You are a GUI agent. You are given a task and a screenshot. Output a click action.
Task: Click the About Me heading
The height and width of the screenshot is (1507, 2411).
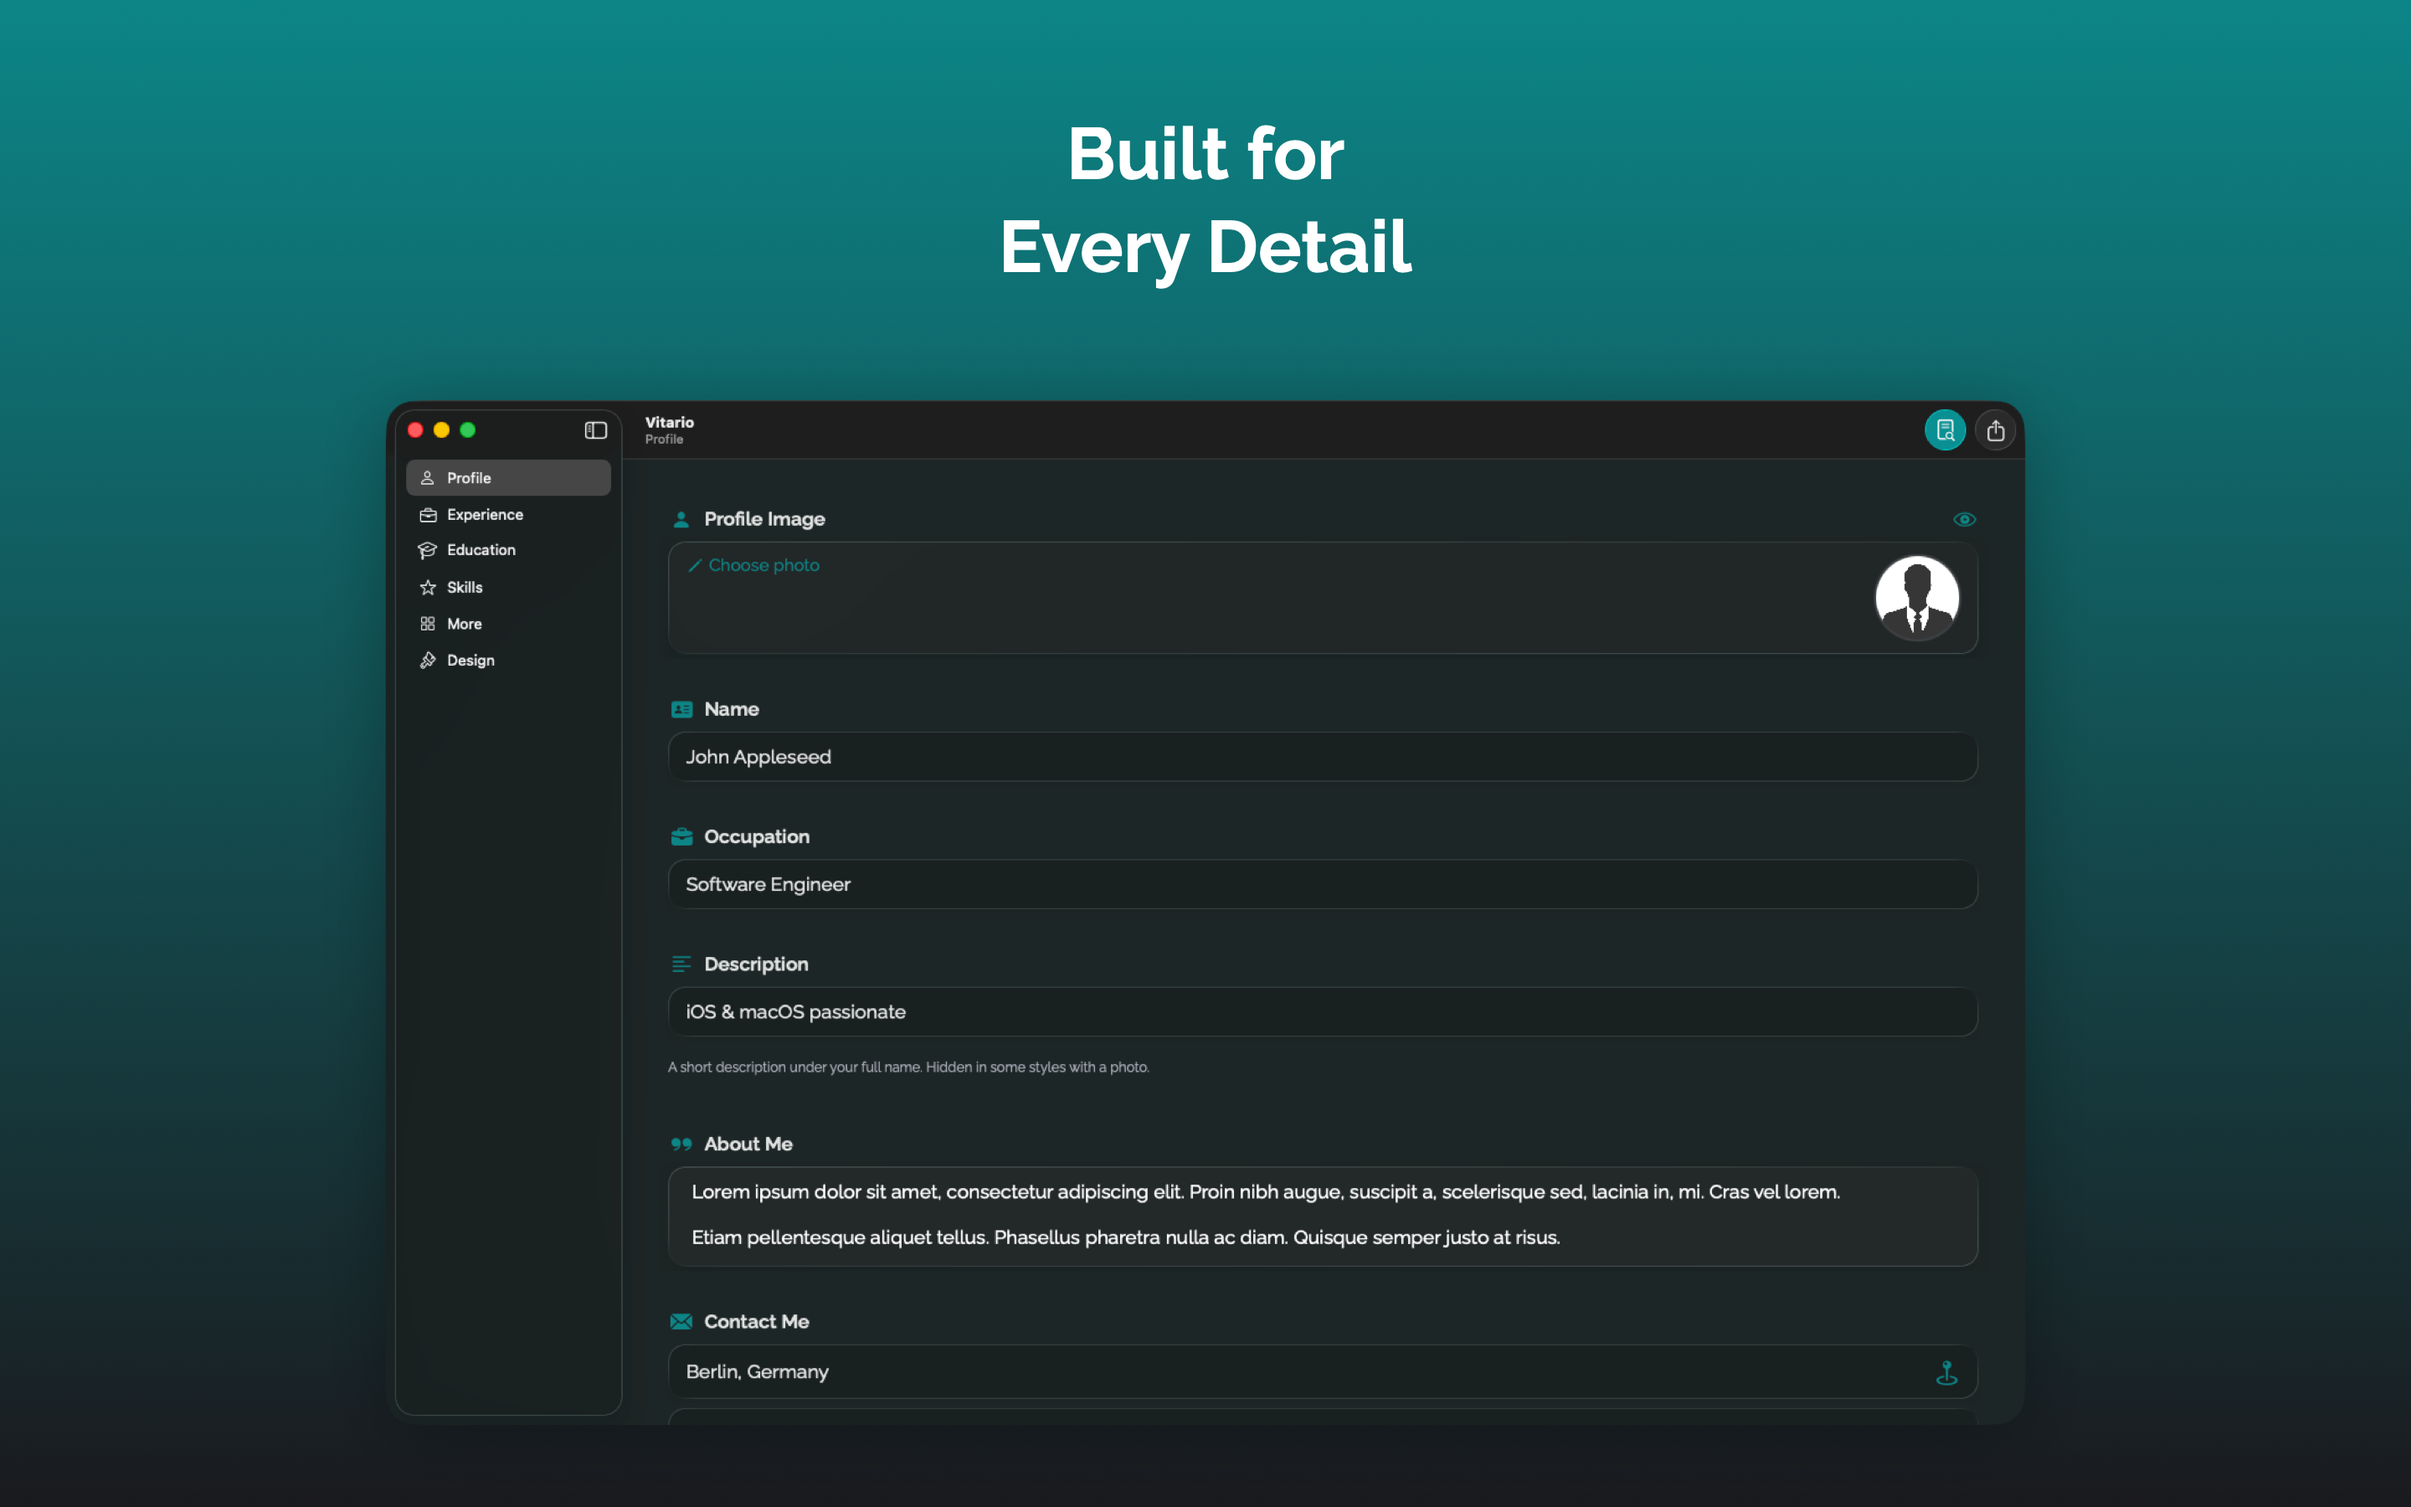(x=748, y=1144)
